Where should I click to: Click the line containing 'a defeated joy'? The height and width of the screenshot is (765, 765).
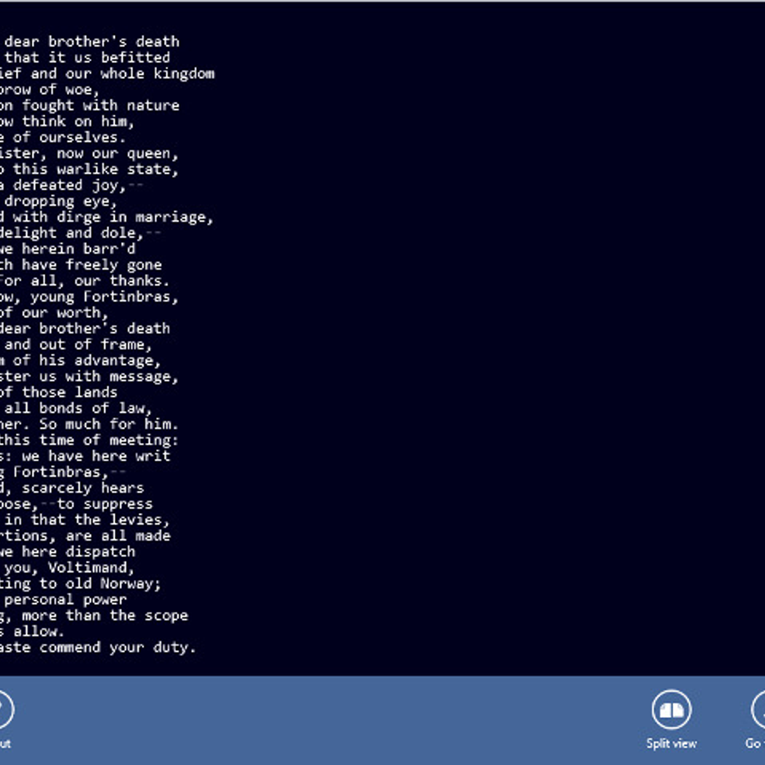[x=70, y=185]
